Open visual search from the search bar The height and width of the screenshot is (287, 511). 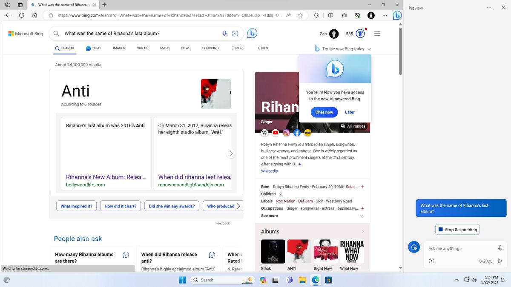pyautogui.click(x=235, y=33)
